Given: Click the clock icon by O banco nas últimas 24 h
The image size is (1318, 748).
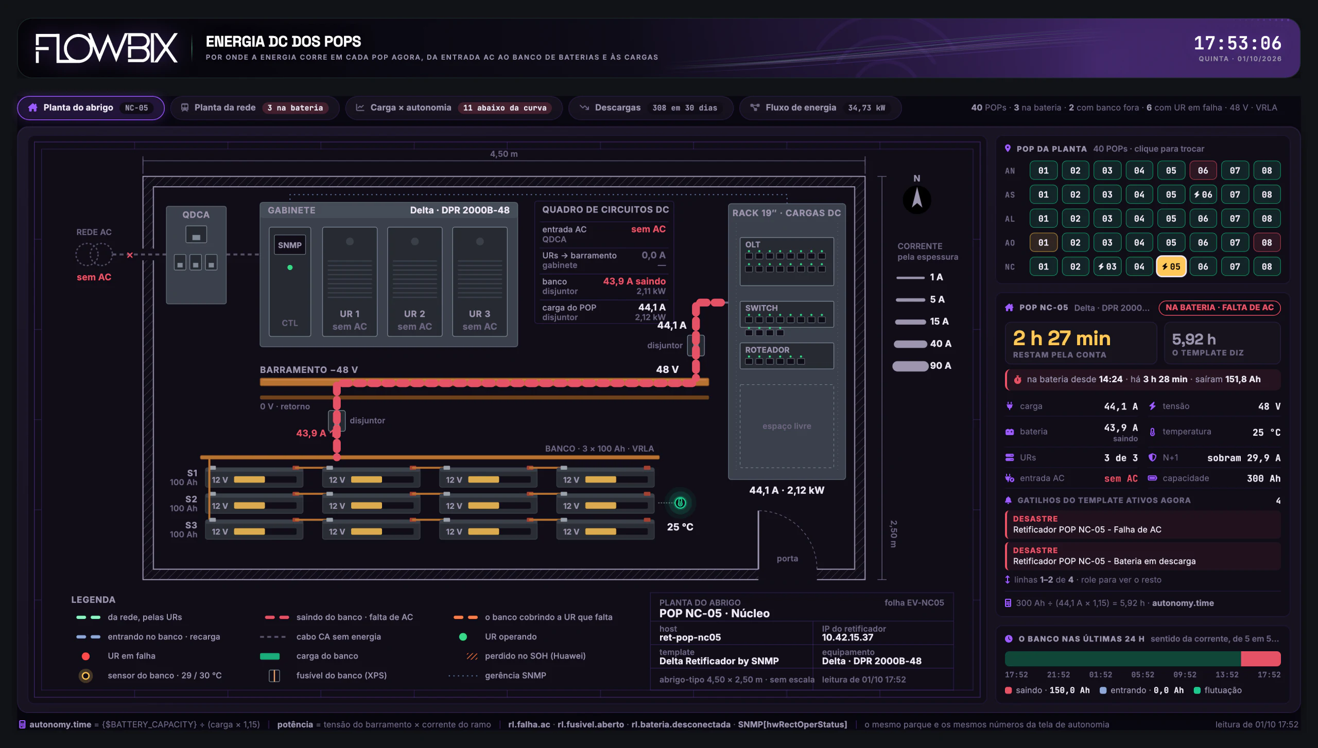Looking at the screenshot, I should click(1009, 638).
